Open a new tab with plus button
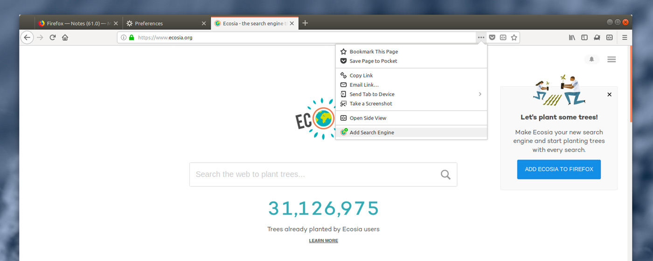This screenshot has height=261, width=653. tap(305, 23)
